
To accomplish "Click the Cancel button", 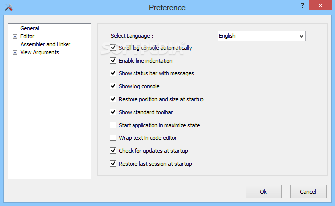I will (x=308, y=192).
